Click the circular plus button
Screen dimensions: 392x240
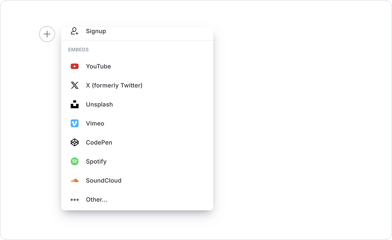point(47,34)
